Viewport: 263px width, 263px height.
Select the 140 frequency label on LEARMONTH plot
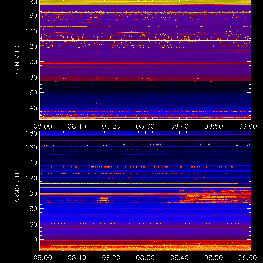pyautogui.click(x=31, y=162)
